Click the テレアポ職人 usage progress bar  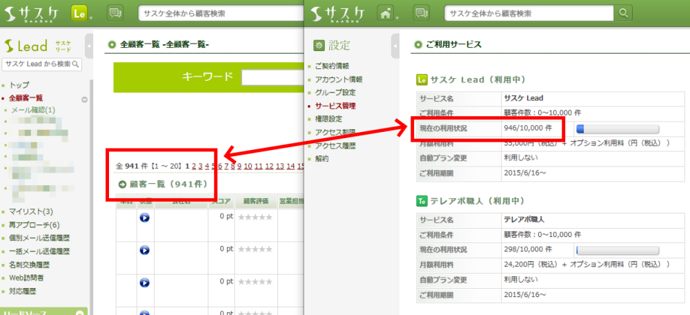pos(618,250)
